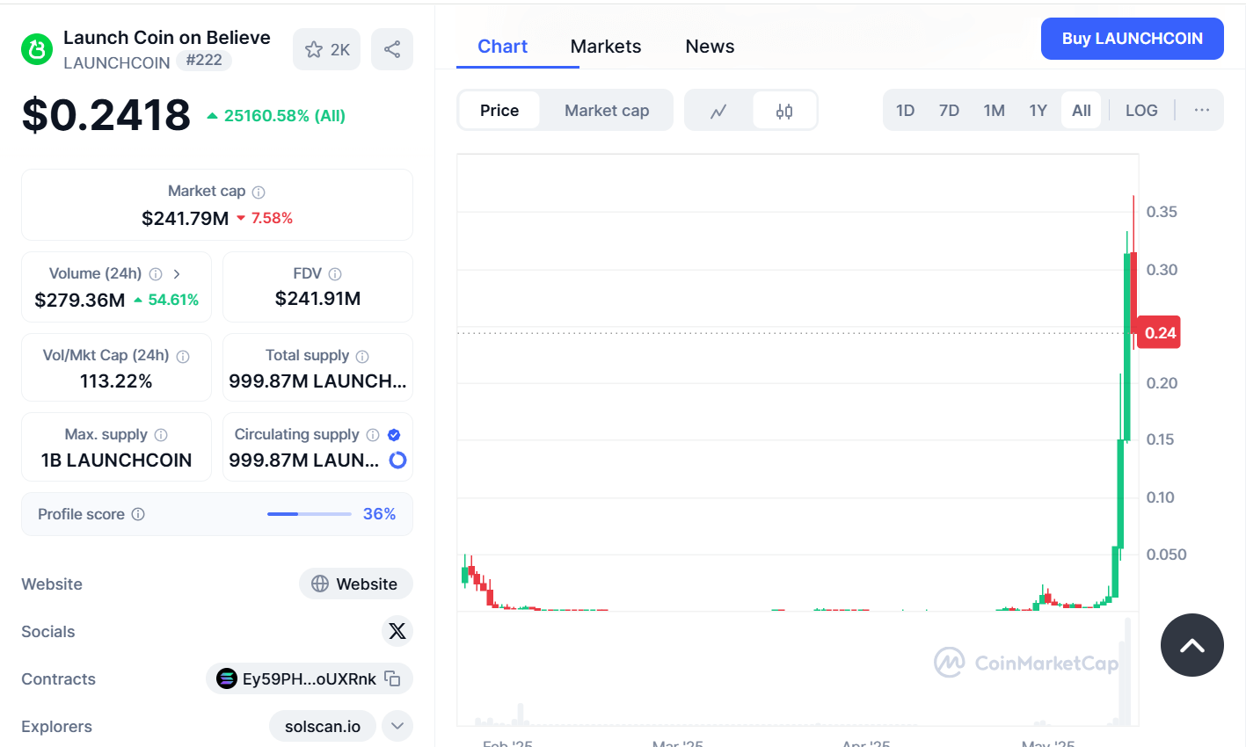
Task: Click the #222 rank badge
Action: (x=204, y=60)
